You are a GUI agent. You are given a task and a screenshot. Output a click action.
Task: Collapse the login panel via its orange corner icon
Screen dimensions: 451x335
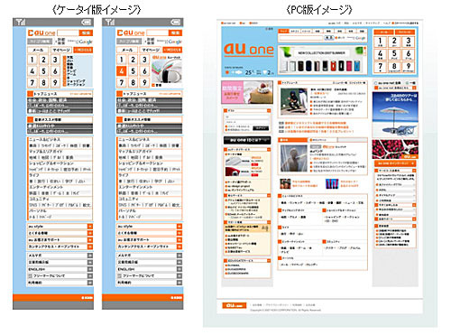269,110
